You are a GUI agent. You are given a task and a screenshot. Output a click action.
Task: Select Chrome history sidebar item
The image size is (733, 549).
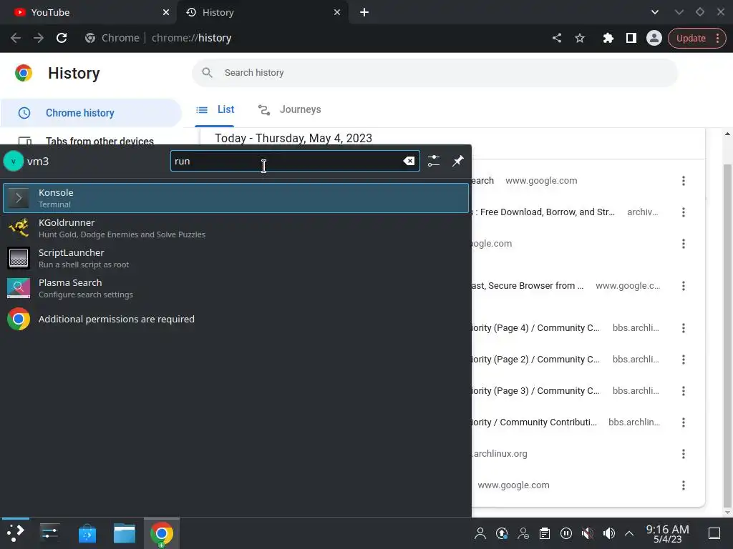tap(91, 113)
